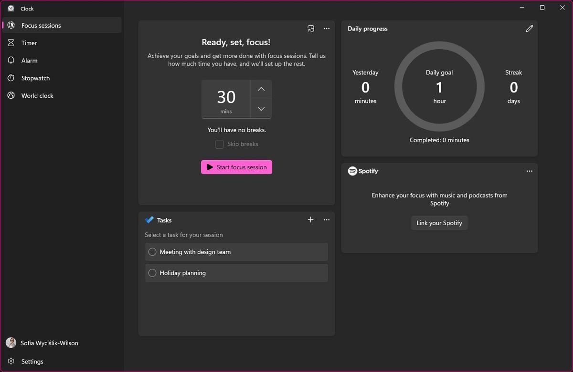Enable the Skip breaks checkbox
The width and height of the screenshot is (573, 372).
219,144
